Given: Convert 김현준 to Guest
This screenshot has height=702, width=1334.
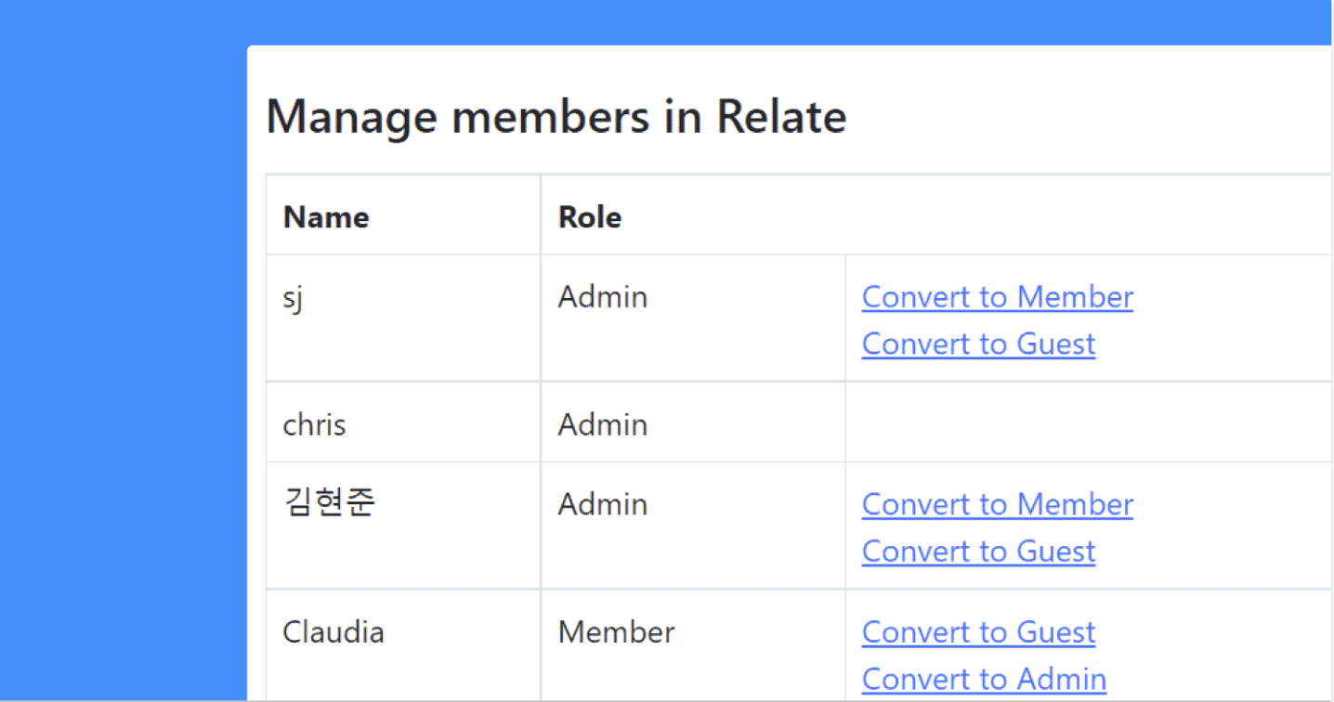Looking at the screenshot, I should (978, 551).
